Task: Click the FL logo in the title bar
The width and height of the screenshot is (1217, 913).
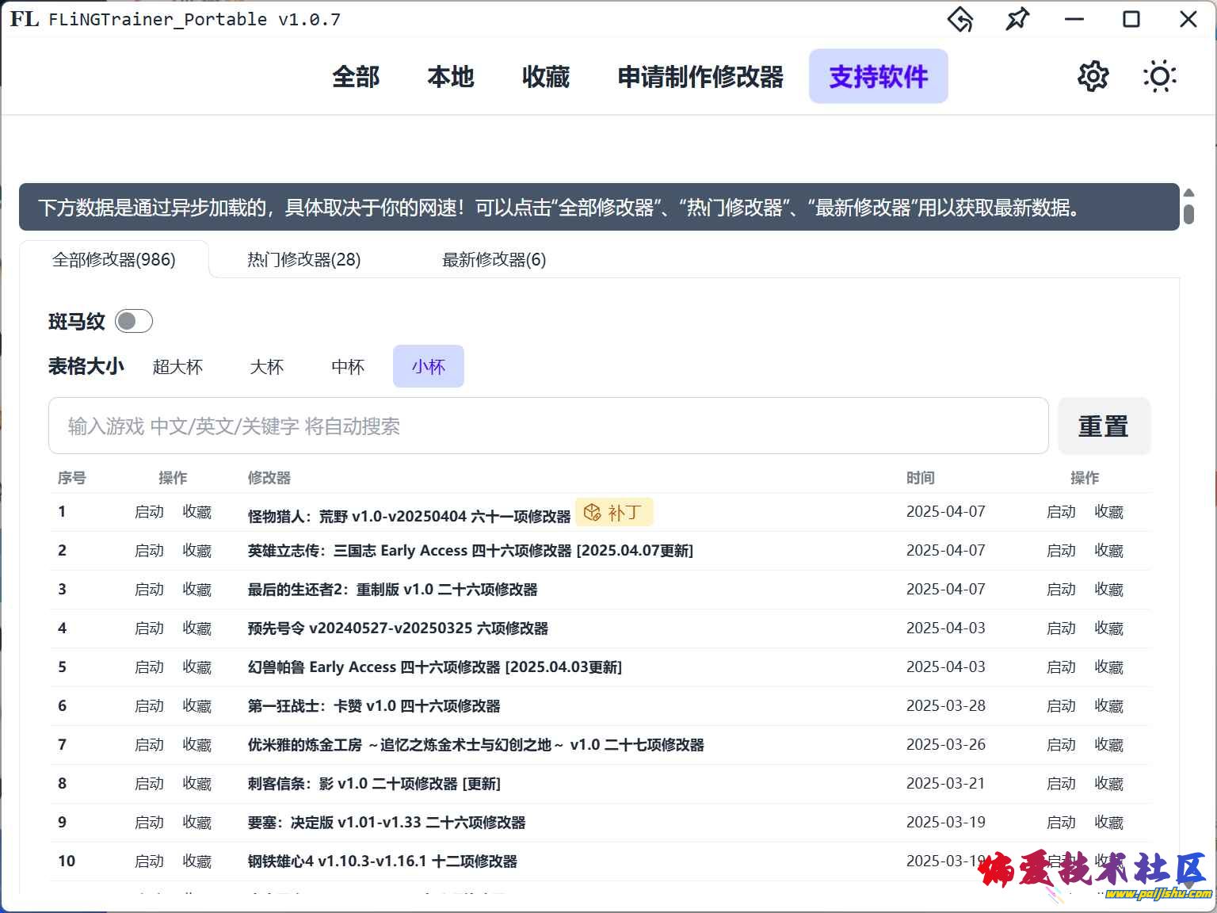Action: [x=23, y=18]
